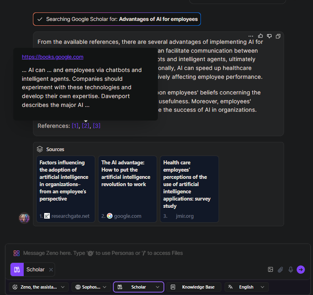Click the thumbs up icon on response
Viewport: 313px width, 295px height.
260,36
